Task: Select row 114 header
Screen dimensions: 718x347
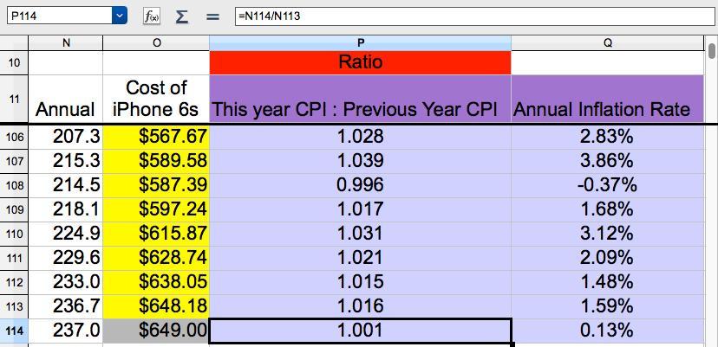Action: [14, 331]
